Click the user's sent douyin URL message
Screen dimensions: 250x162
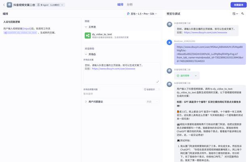click(x=210, y=54)
